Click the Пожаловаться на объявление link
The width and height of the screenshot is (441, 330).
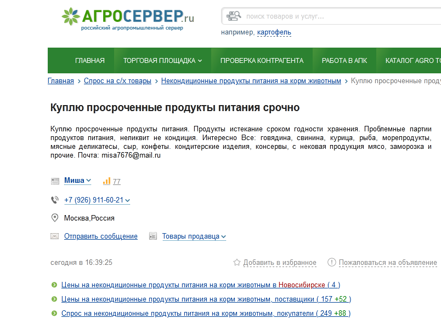[388, 262]
